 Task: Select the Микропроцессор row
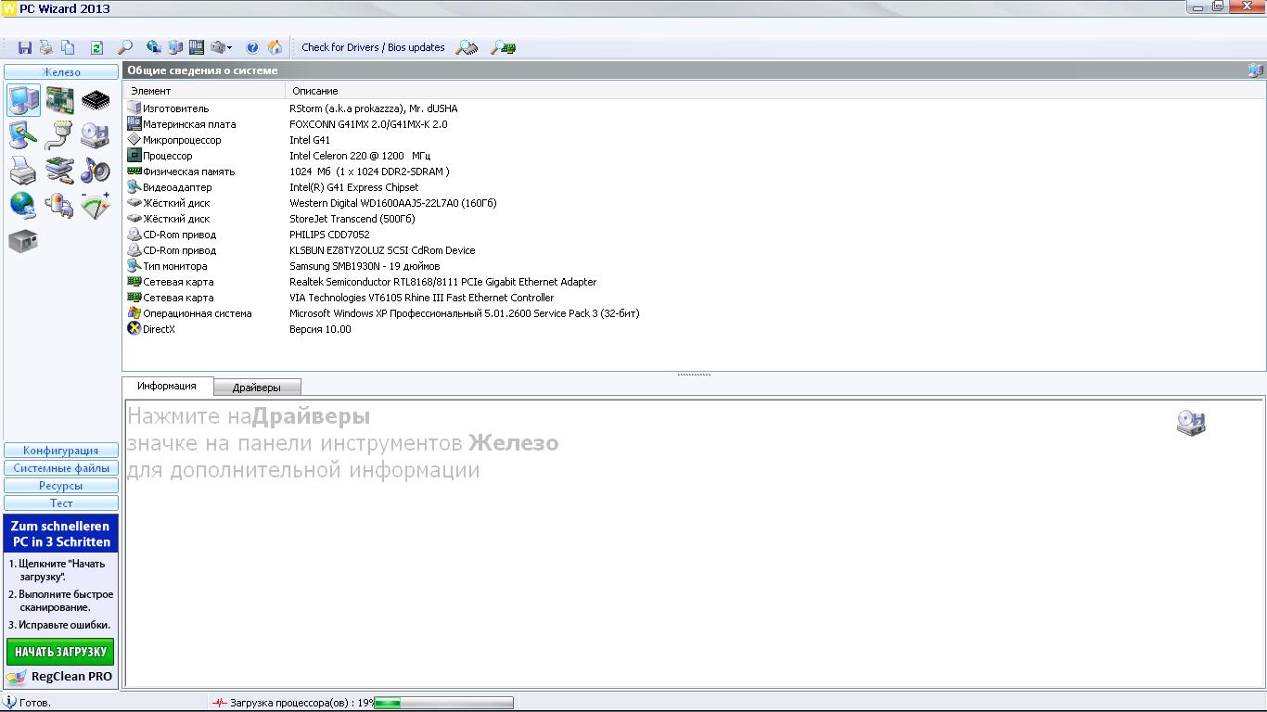coord(694,140)
